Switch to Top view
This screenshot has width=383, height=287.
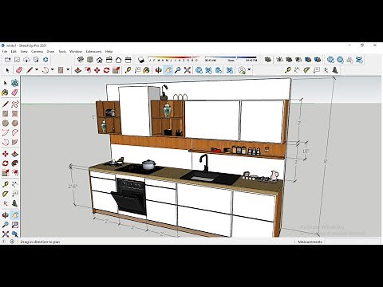(x=90, y=60)
